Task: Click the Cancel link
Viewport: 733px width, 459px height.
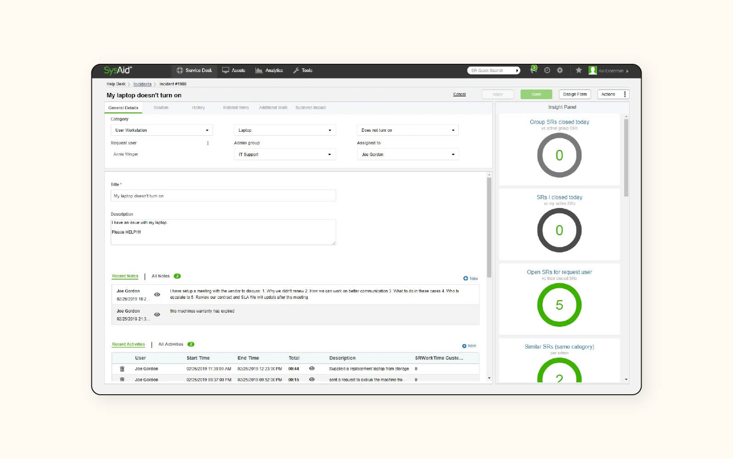Action: (x=459, y=95)
